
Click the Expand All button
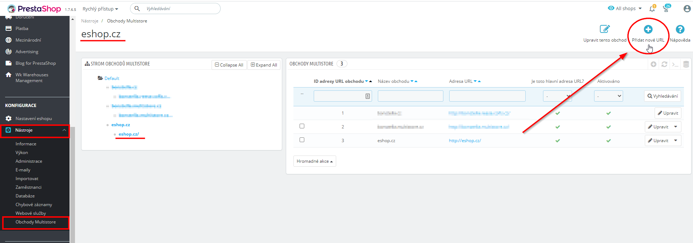pyautogui.click(x=264, y=65)
